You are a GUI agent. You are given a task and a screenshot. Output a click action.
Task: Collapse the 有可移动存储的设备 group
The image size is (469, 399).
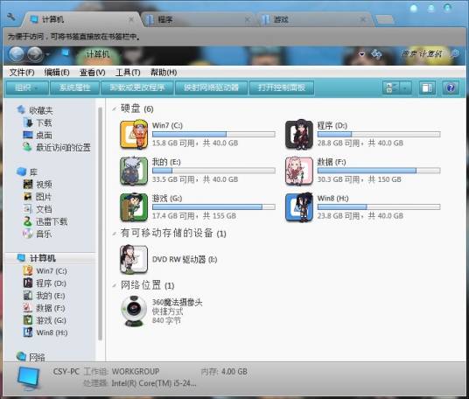point(115,234)
